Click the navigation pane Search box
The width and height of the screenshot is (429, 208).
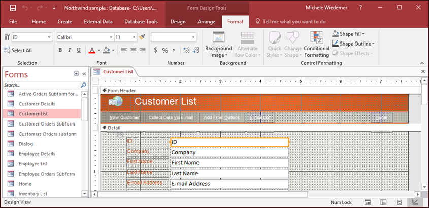click(42, 85)
